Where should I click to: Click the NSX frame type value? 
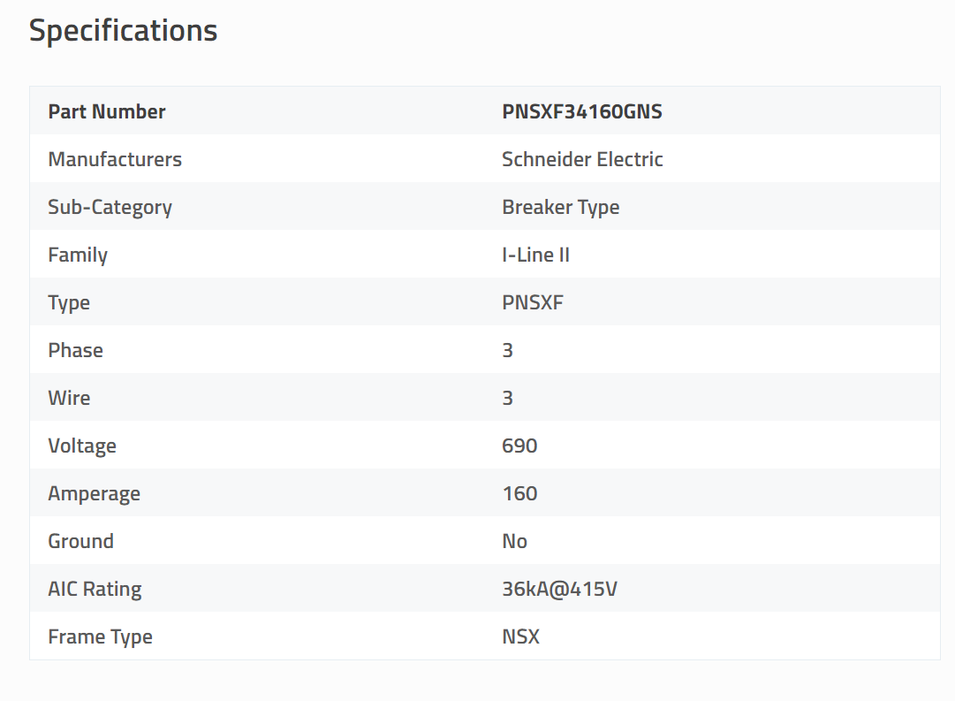tap(520, 636)
